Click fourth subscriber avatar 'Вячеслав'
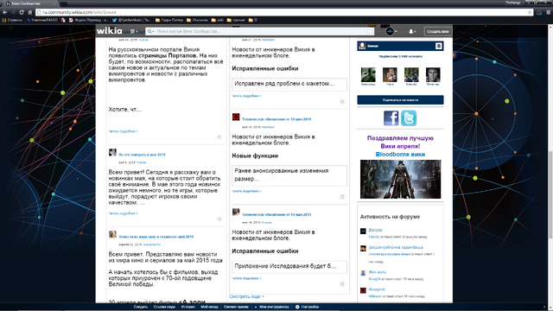Screen dimensions: 553x311 click(433, 75)
